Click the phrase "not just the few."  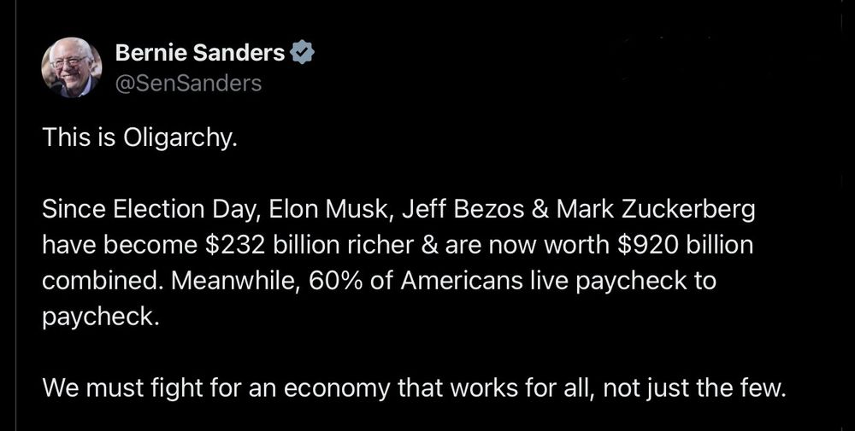pyautogui.click(x=694, y=388)
